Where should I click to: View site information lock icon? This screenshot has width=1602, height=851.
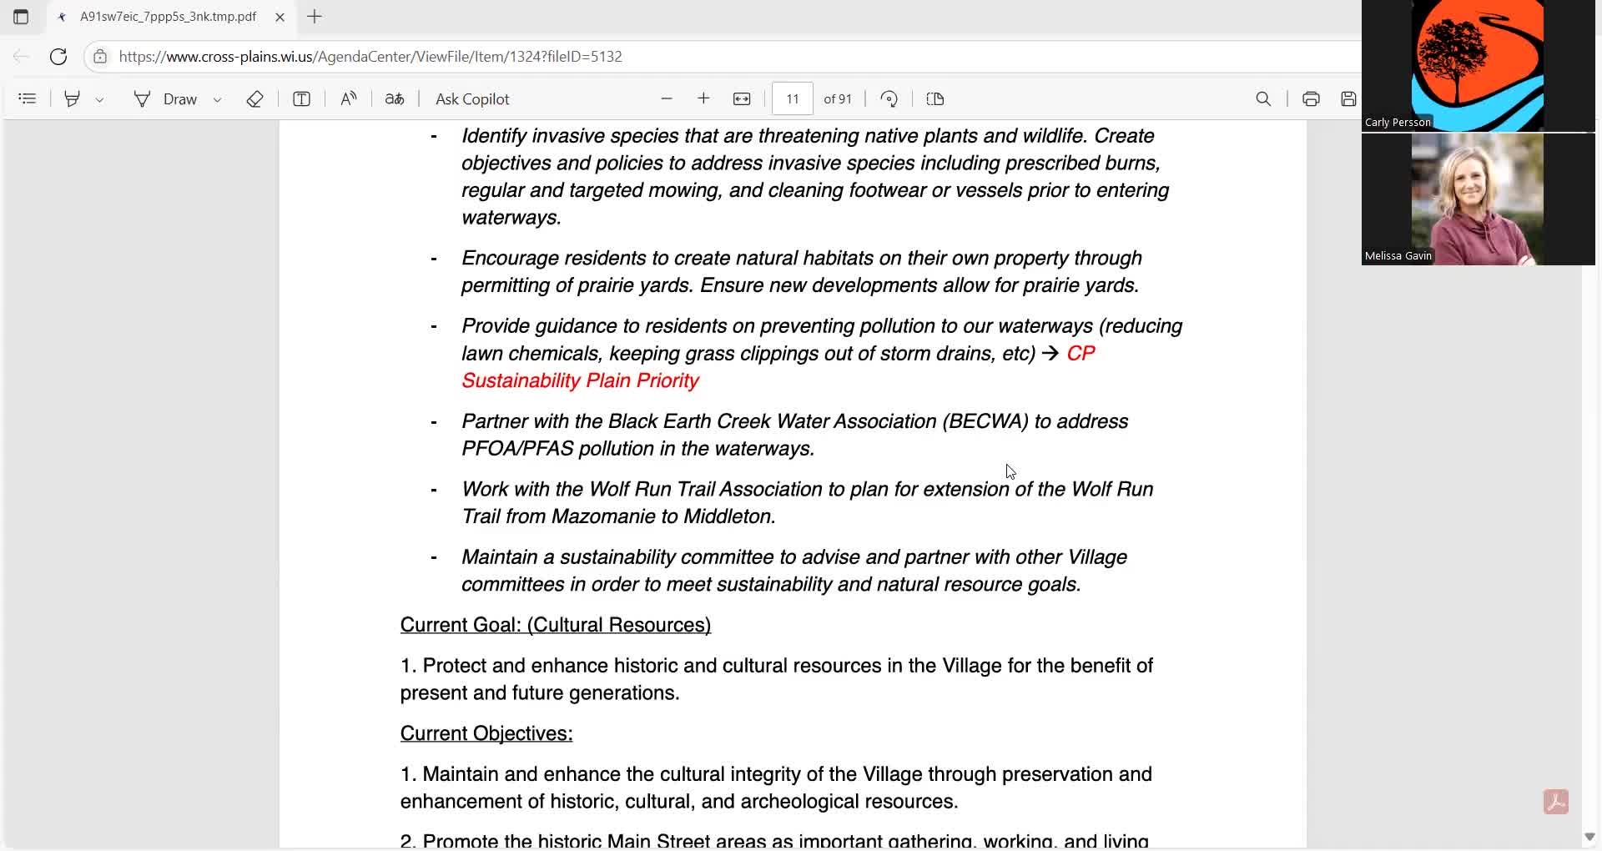[100, 57]
